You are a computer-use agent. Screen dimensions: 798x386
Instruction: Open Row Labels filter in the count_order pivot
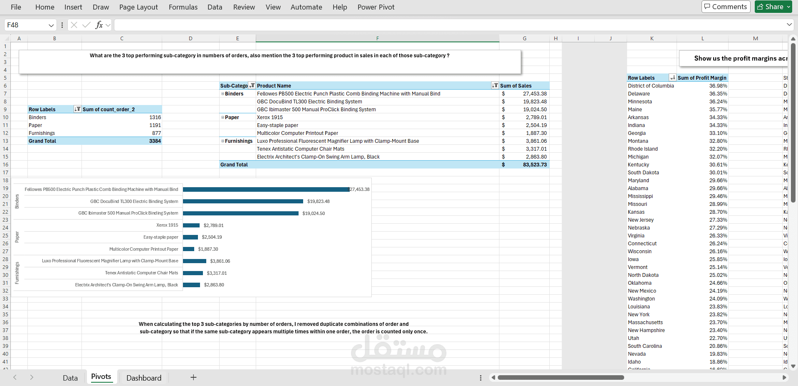(77, 109)
